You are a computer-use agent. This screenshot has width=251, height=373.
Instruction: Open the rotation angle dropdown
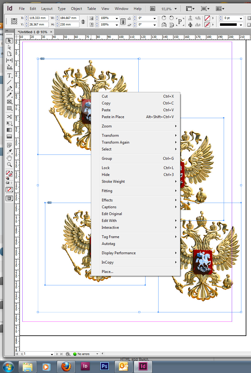coord(154,18)
